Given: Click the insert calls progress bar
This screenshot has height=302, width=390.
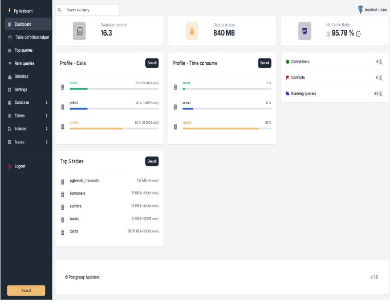Looking at the screenshot, I should pyautogui.click(x=114, y=89).
